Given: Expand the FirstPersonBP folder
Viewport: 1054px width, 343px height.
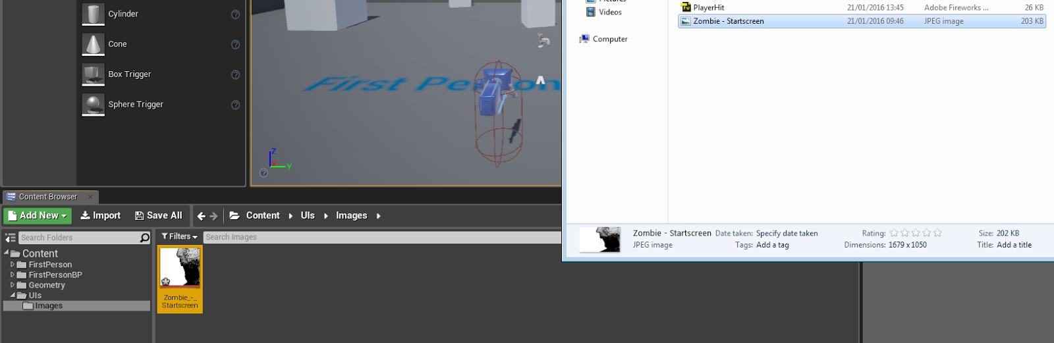Looking at the screenshot, I should click(x=12, y=275).
